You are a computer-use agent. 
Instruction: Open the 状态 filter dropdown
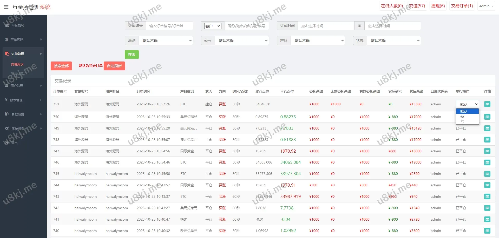point(393,40)
